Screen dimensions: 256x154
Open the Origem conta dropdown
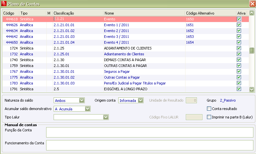[x=140, y=100]
